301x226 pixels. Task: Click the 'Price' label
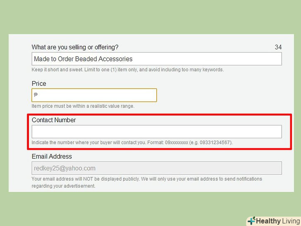click(39, 84)
